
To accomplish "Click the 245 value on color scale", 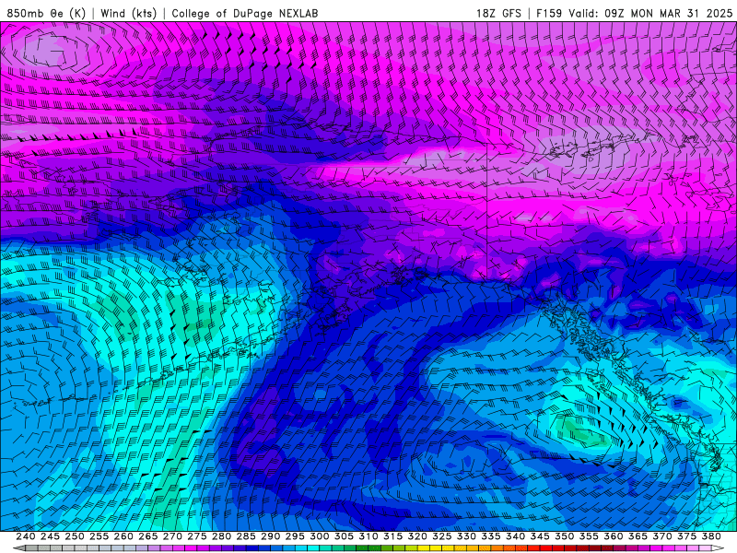I will 50,536.
